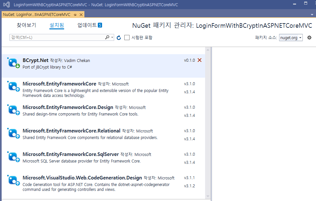Switch to the 업데이트 (Updates) tab
This screenshot has height=201, width=316.
tap(87, 25)
